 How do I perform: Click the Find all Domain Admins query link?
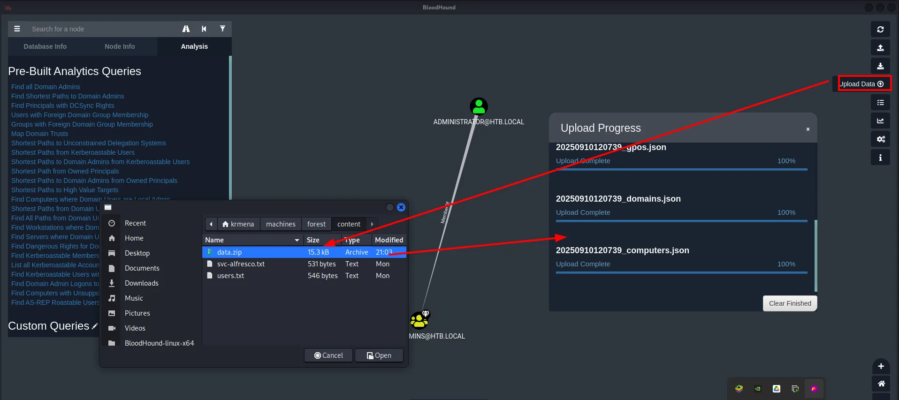[46, 87]
